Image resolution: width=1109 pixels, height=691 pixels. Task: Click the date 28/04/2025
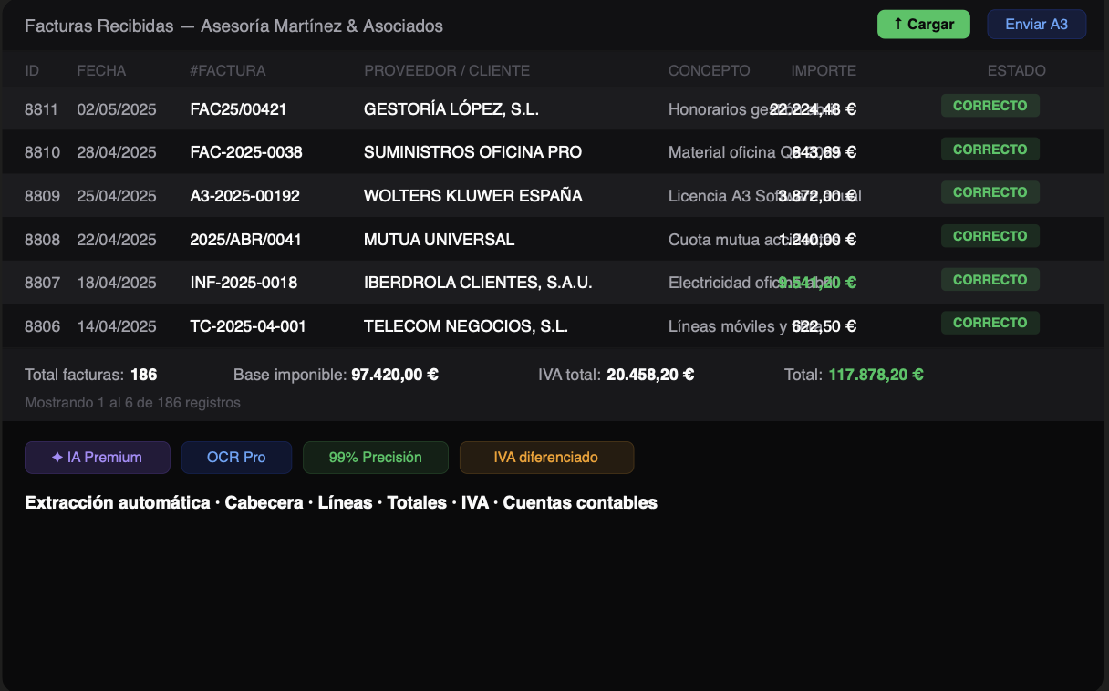click(x=117, y=152)
